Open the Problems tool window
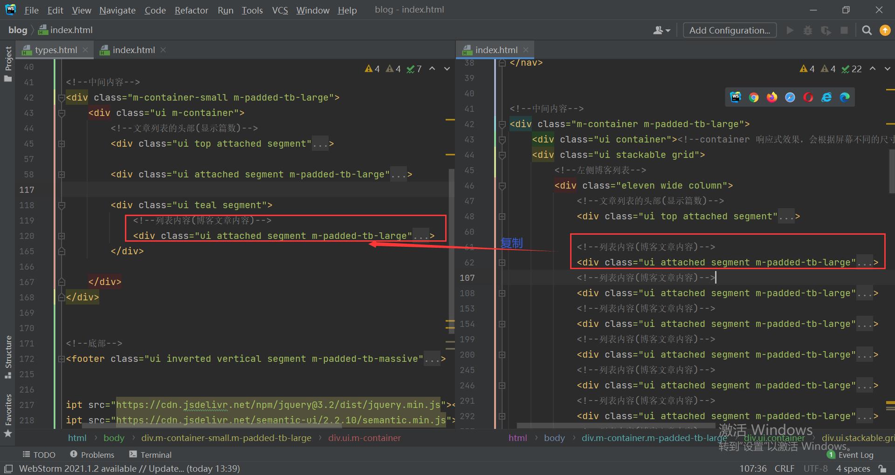The width and height of the screenshot is (895, 475). tap(92, 455)
